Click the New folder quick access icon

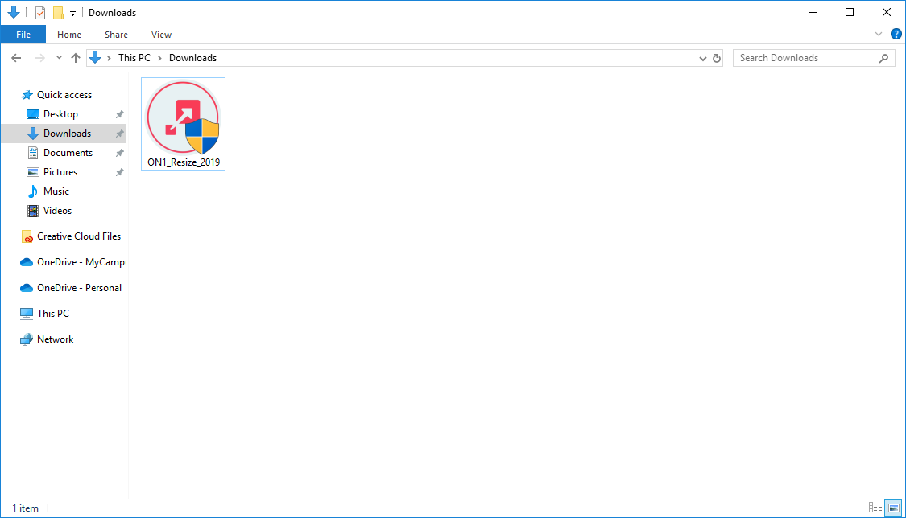[x=58, y=13]
